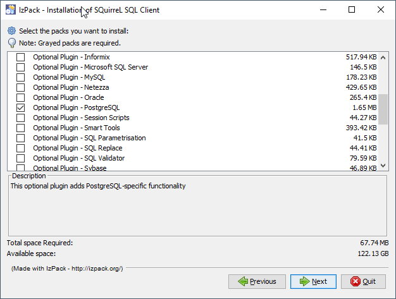Screen dimensions: 396x299
Task: Click the scroll down arrow of pack list
Action: [383, 166]
